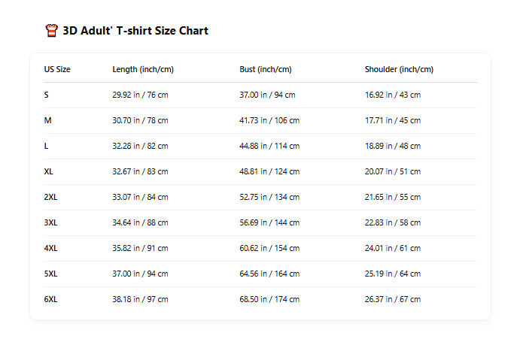Click the 68.50 in / 174 cm bust value
This screenshot has height=360, width=523.
coord(269,299)
